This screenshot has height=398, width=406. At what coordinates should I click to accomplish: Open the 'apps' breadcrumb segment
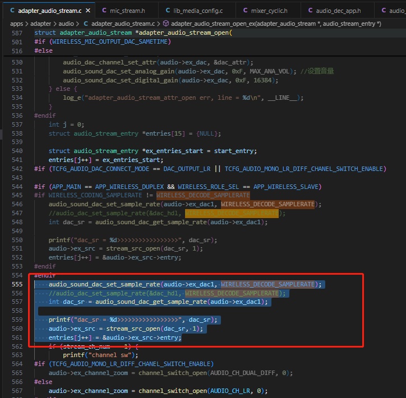[17, 24]
